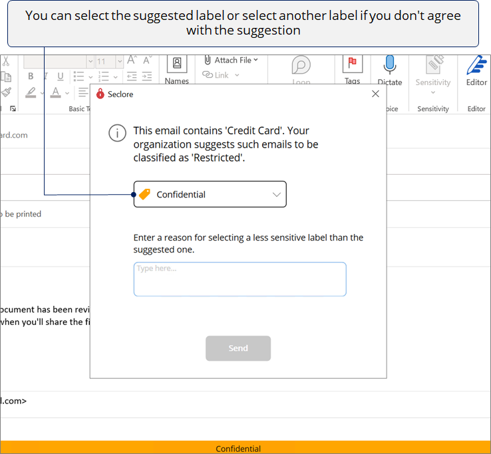
Task: Open the font size dropdown
Action: (119, 61)
